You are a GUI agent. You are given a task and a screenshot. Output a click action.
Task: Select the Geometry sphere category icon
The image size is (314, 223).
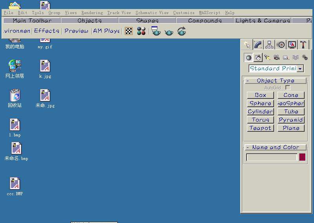click(248, 58)
